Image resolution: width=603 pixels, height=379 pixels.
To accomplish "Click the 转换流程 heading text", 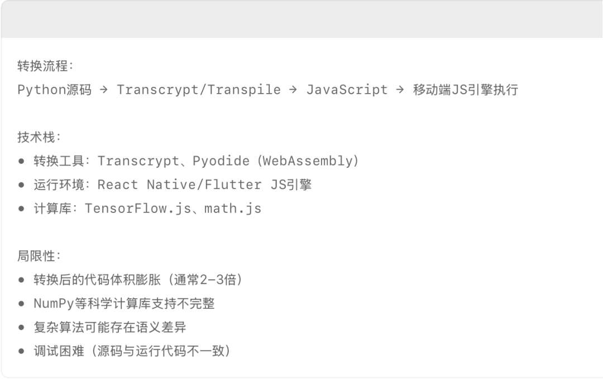I will [42, 66].
